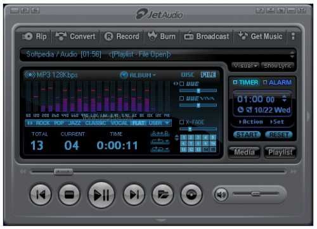Image resolution: width=317 pixels, height=229 pixels.
Task: Click the BBE ViVA level slider
Action: pyautogui.click(x=198, y=105)
